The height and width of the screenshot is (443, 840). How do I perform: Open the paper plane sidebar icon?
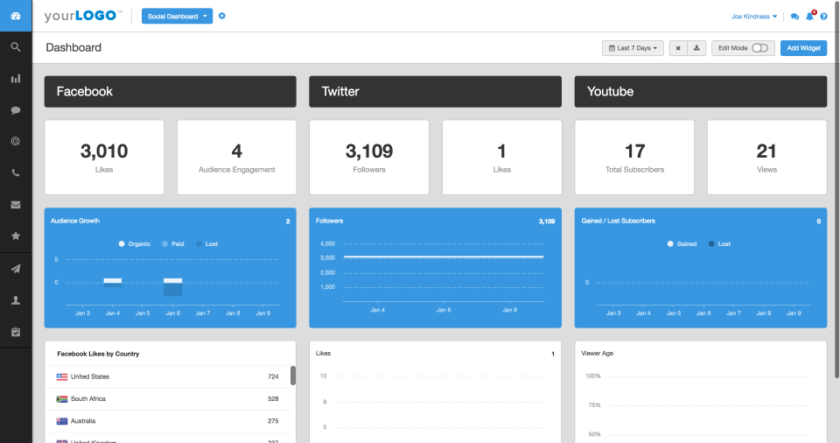(x=16, y=269)
